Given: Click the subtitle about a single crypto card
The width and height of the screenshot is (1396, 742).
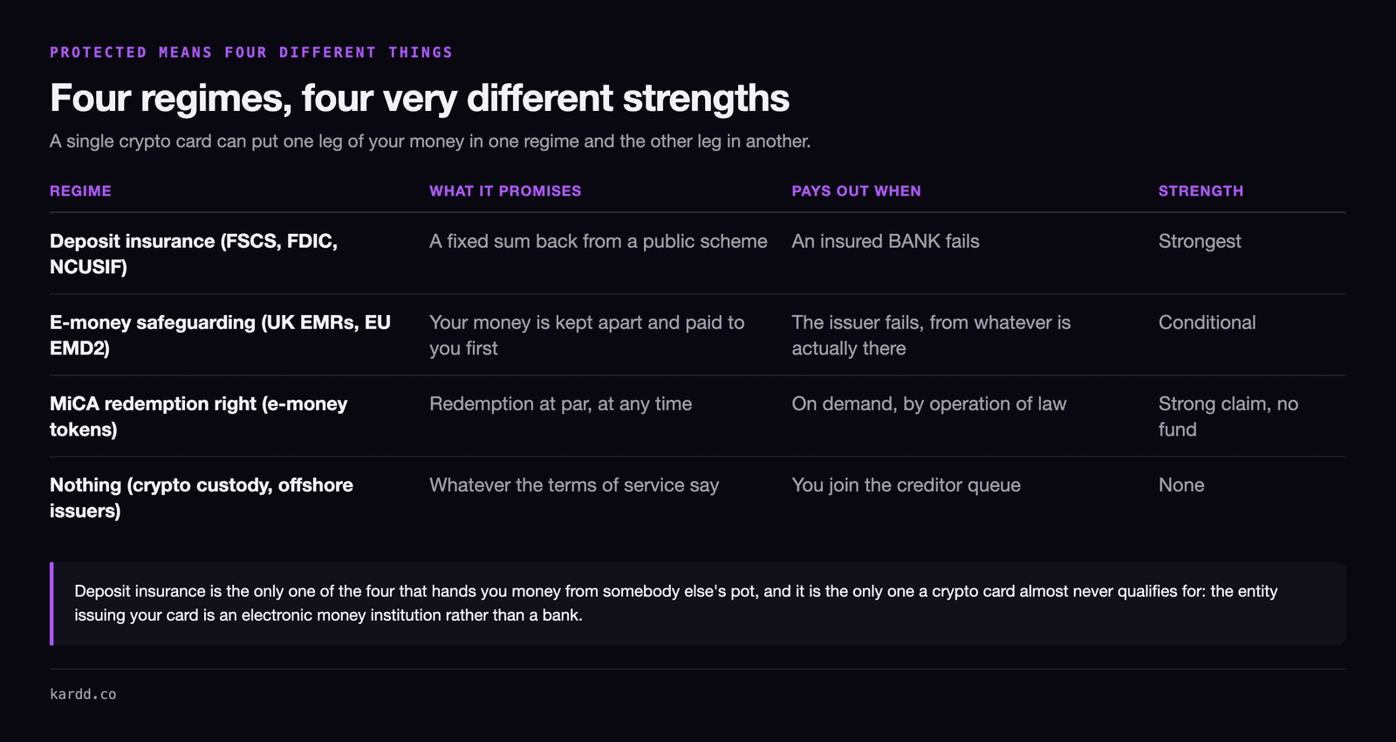Looking at the screenshot, I should pyautogui.click(x=430, y=141).
